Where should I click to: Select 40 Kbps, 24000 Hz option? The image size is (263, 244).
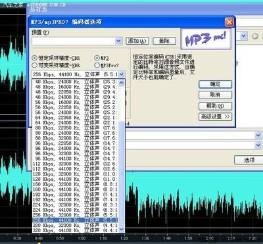point(75,82)
